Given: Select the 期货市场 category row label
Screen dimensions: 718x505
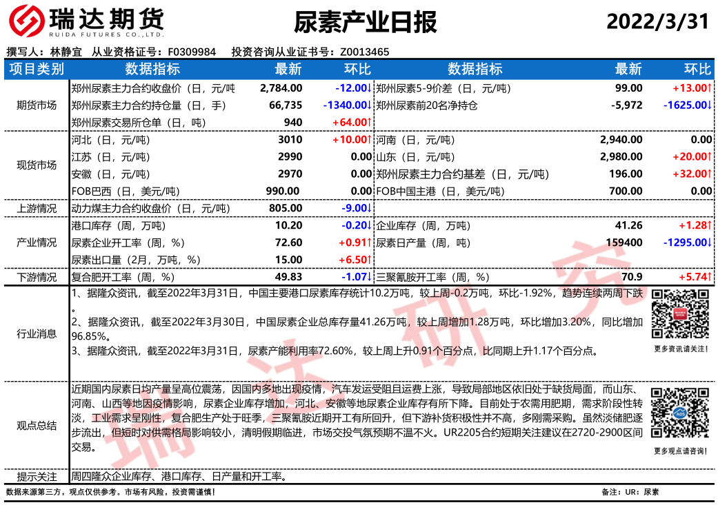Looking at the screenshot, I should click(36, 105).
